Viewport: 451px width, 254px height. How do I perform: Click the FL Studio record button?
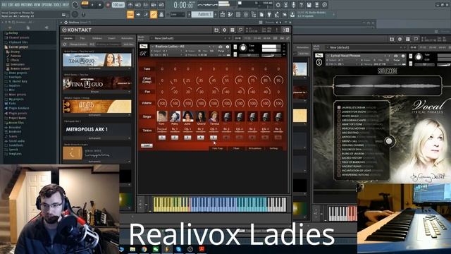(x=108, y=5)
